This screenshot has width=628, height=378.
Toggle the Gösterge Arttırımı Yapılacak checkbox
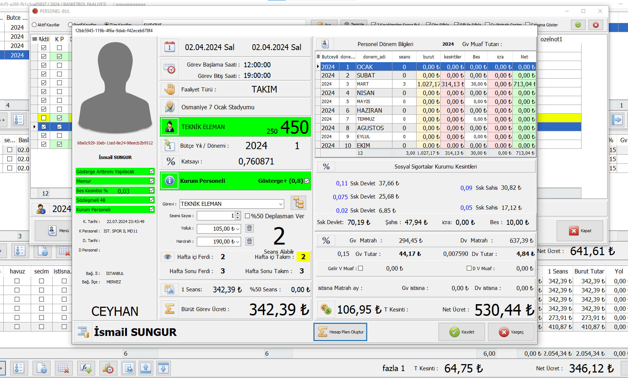click(151, 171)
